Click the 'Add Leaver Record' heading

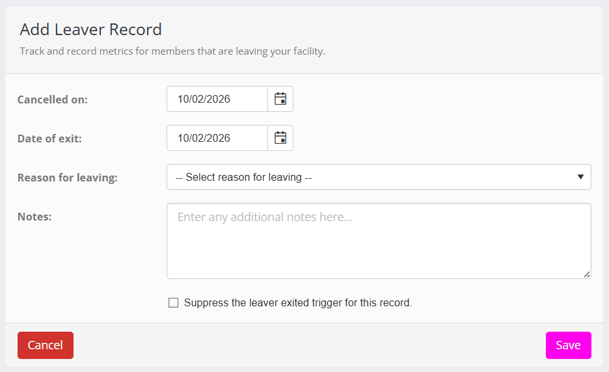tap(90, 29)
